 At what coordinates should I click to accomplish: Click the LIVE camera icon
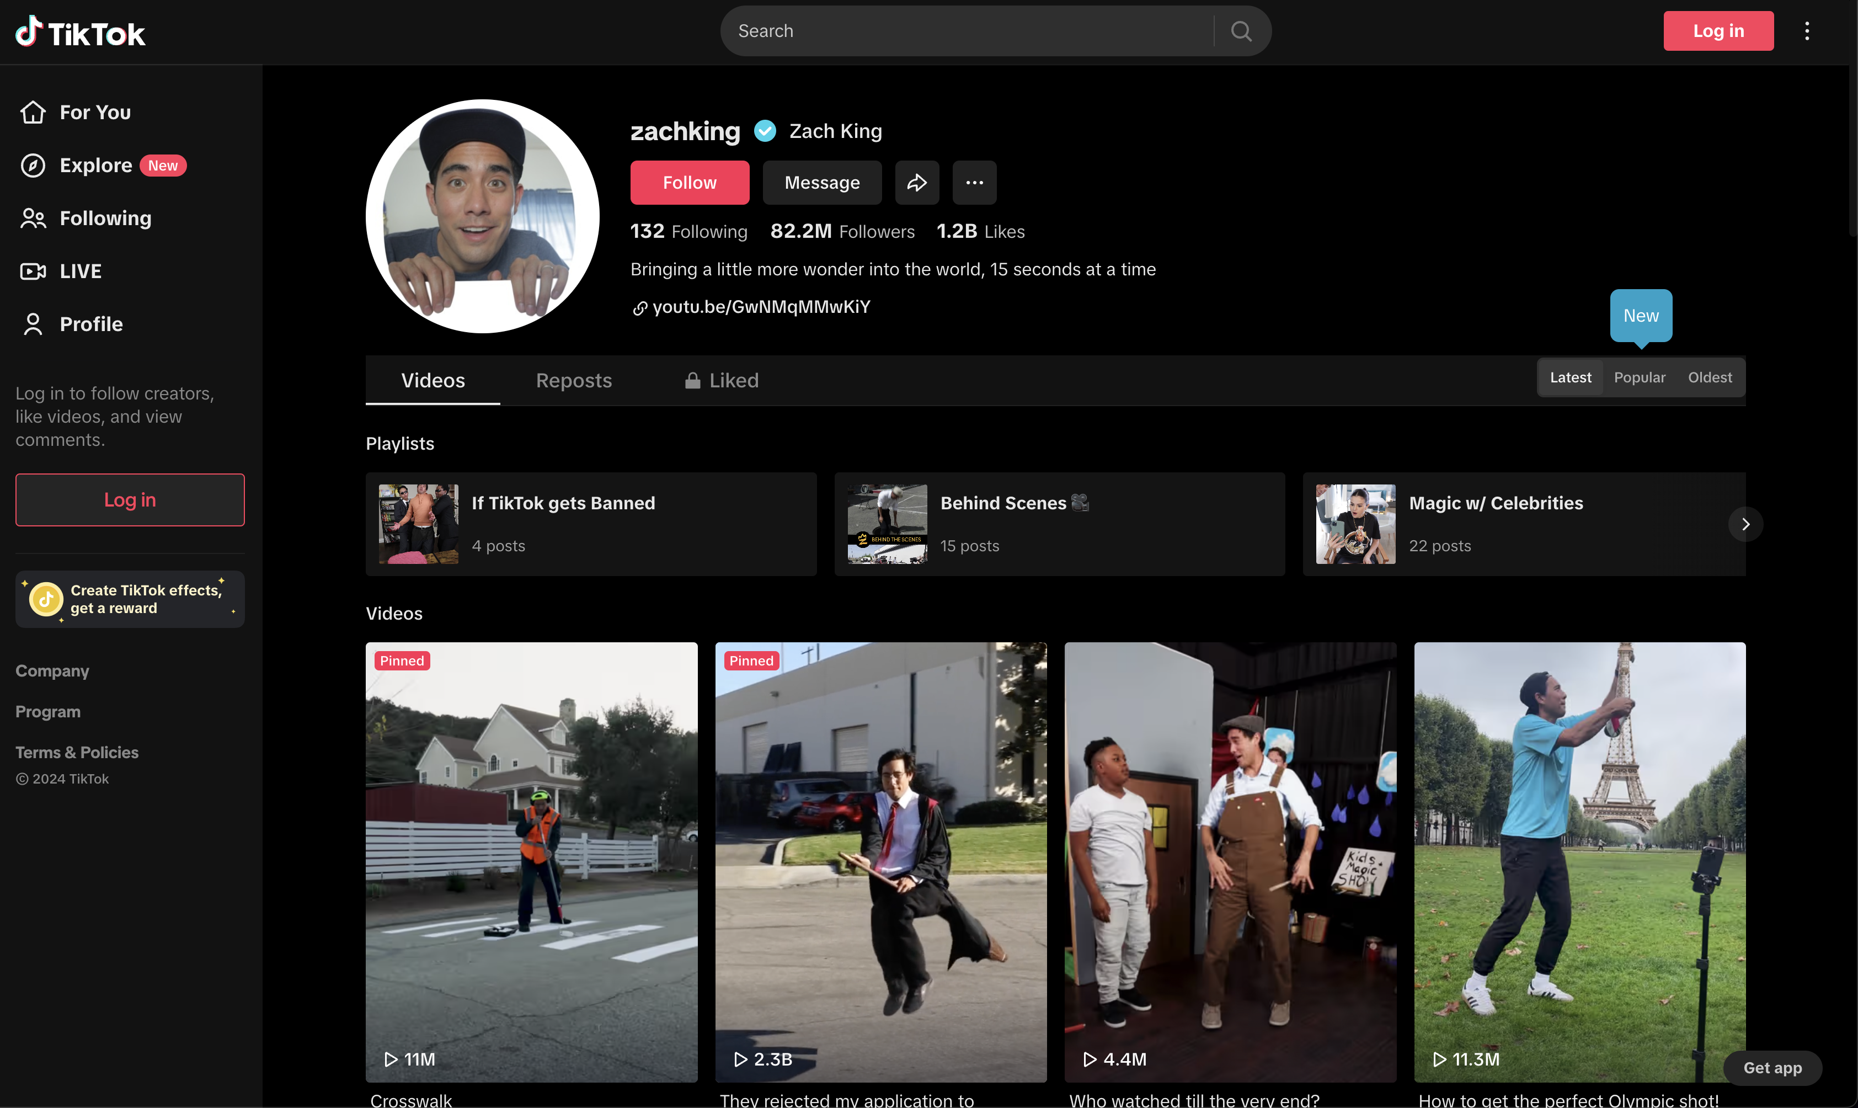click(33, 271)
